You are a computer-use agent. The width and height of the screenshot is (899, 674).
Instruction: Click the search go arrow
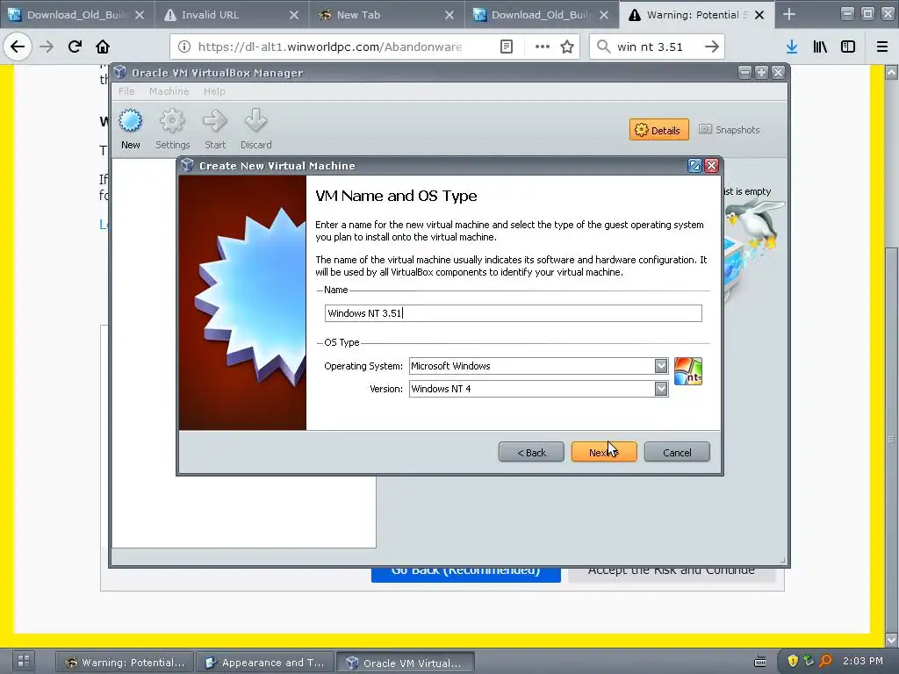pyautogui.click(x=711, y=47)
